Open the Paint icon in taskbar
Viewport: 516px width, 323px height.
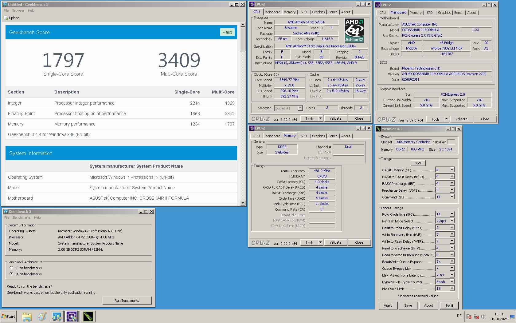pos(41,317)
